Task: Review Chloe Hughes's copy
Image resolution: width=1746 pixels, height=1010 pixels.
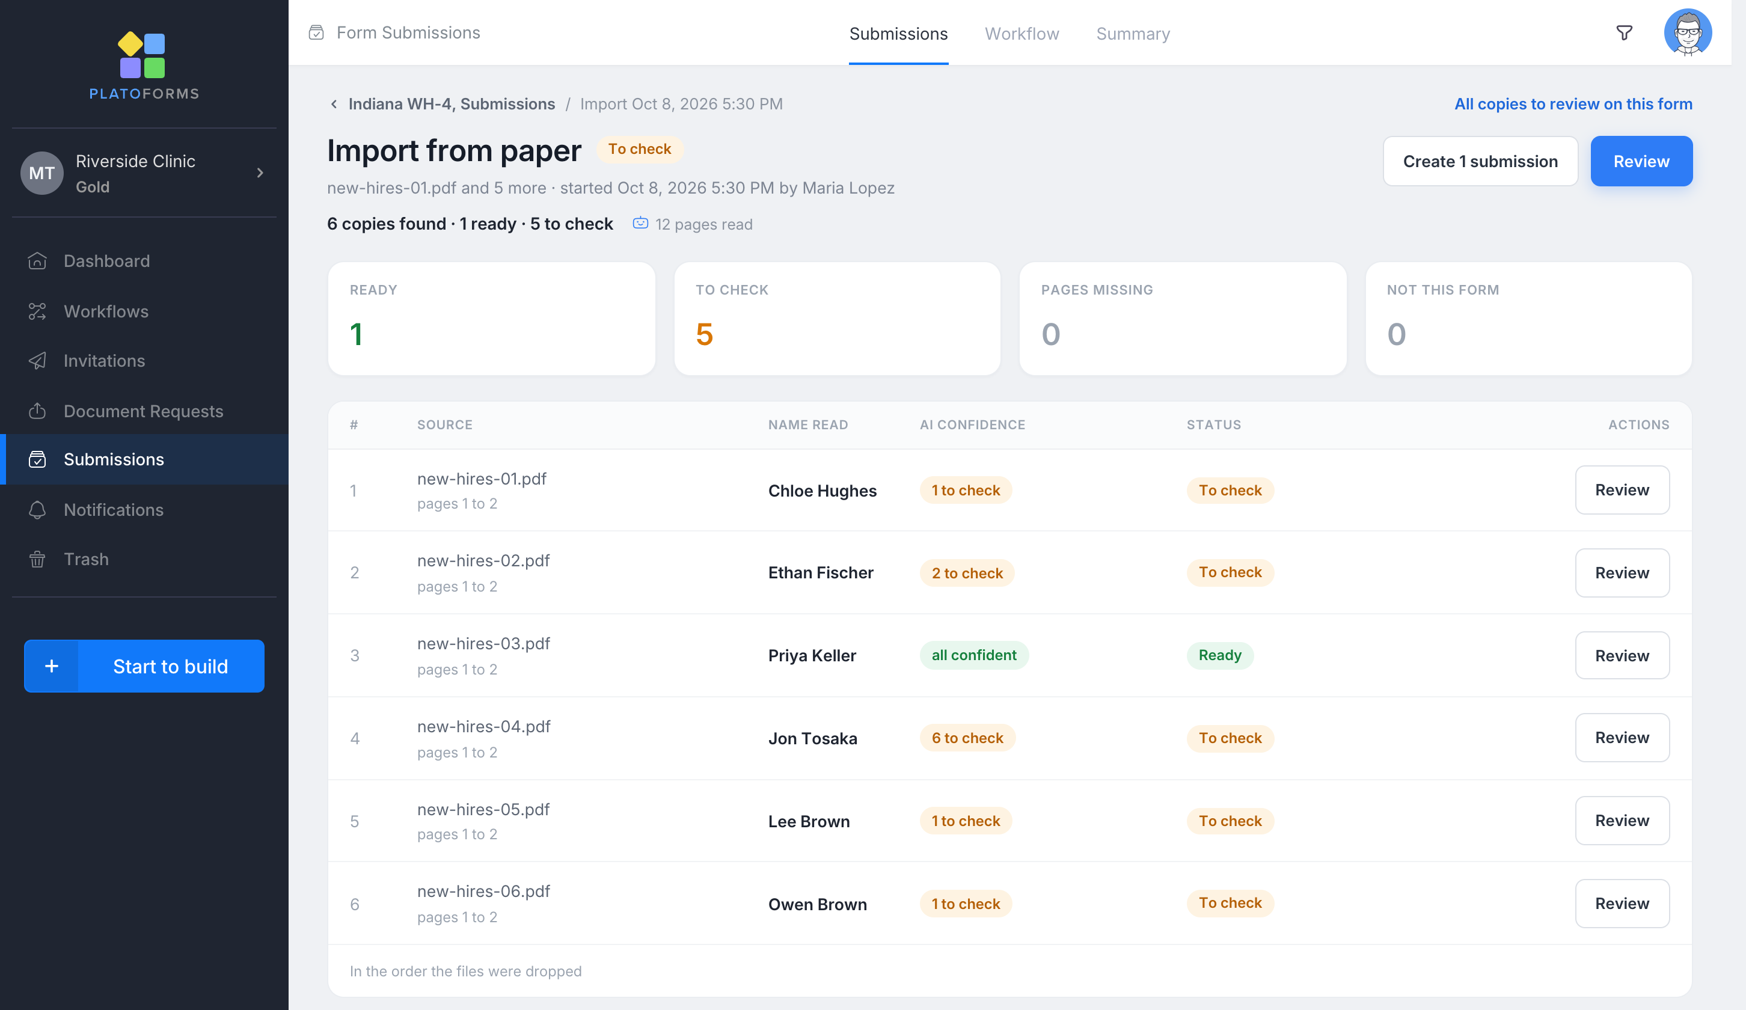Action: 1622,490
